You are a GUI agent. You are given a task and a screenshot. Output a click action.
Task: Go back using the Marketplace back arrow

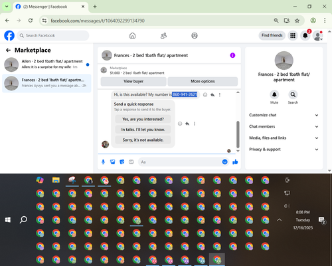8,51
